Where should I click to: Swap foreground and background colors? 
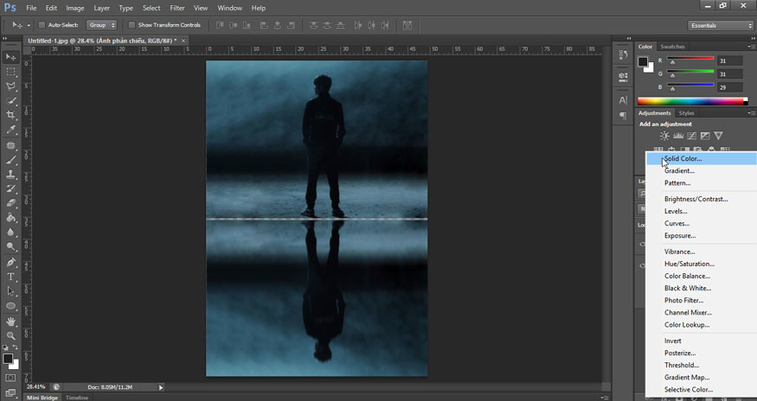pos(15,347)
